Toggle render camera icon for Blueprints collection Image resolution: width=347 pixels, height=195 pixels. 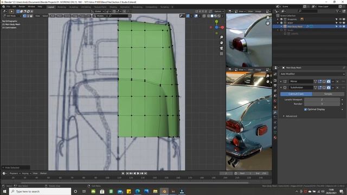click(344, 19)
